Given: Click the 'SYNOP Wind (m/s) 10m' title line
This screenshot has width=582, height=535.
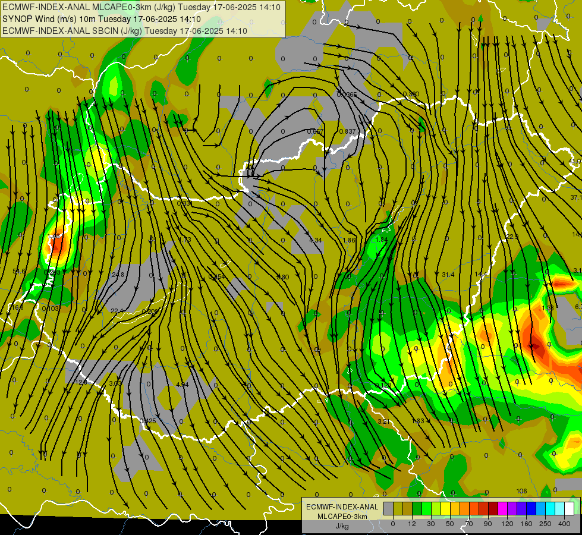Looking at the screenshot, I should [x=101, y=19].
